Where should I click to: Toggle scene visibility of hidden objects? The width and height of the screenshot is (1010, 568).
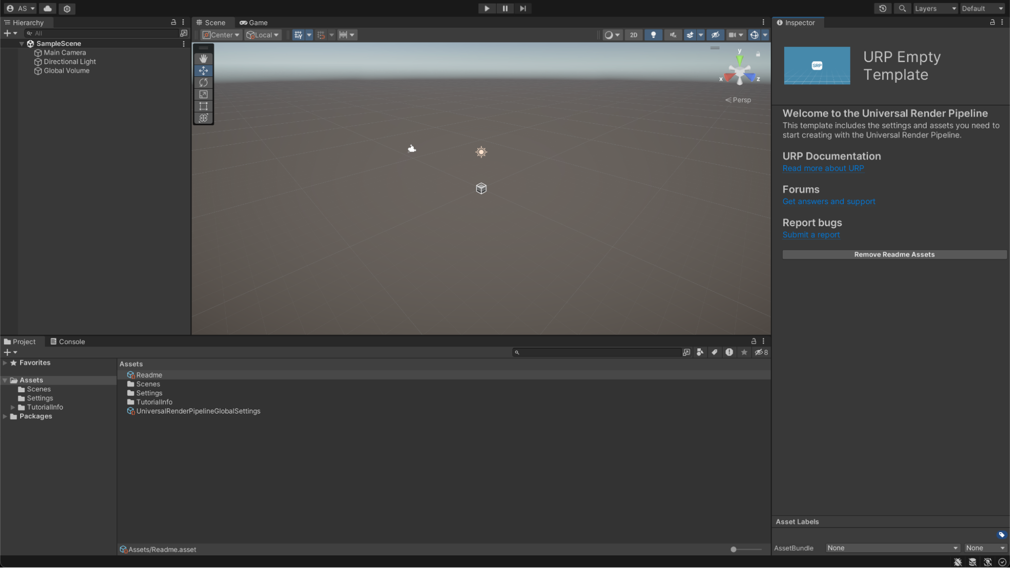pyautogui.click(x=715, y=35)
